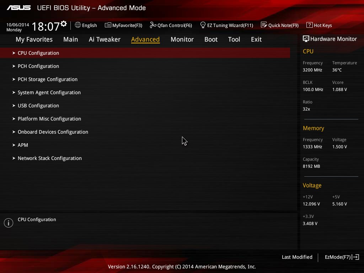Screen dimensions: 364x273
Task: Start EZ Tuning Wizard(F11) label
Action: pos(230,25)
